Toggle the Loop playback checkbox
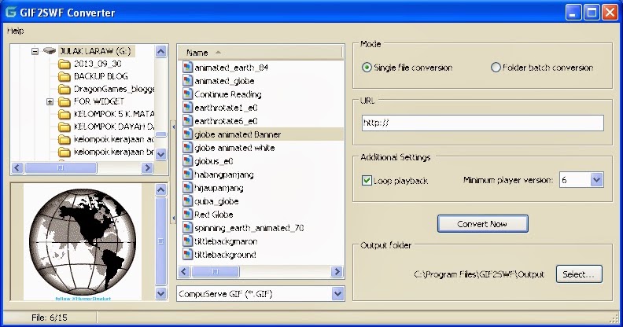 click(x=367, y=181)
